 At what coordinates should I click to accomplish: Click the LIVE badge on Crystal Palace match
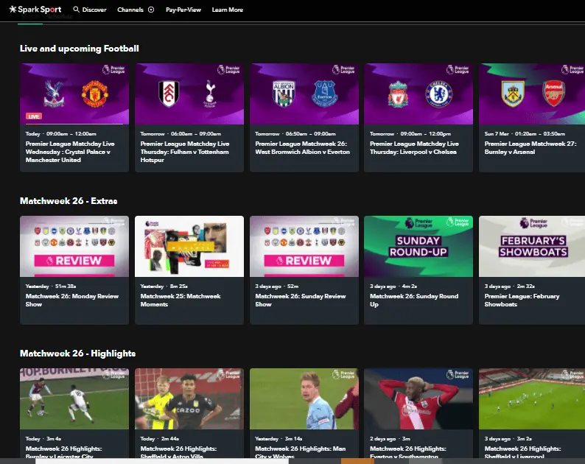pos(33,116)
